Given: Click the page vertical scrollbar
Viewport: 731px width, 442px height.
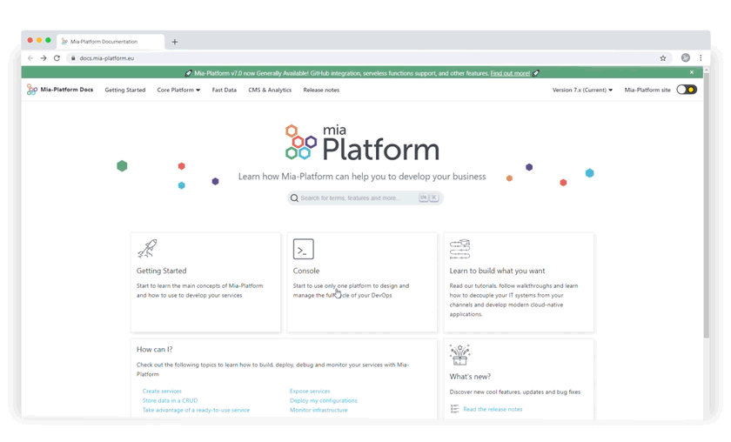Looking at the screenshot, I should click(x=707, y=205).
